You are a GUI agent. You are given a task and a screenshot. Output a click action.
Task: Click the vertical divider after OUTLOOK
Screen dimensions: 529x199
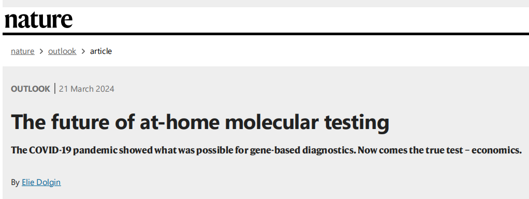point(55,89)
